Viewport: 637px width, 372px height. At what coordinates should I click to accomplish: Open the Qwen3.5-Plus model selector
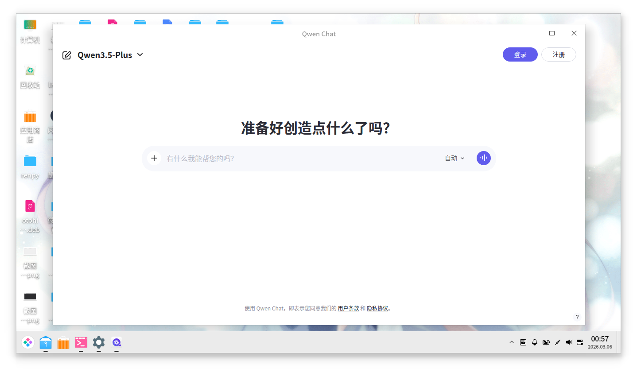(x=110, y=55)
